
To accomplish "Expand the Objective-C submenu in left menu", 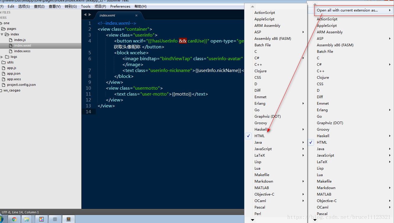I will coord(303,194).
